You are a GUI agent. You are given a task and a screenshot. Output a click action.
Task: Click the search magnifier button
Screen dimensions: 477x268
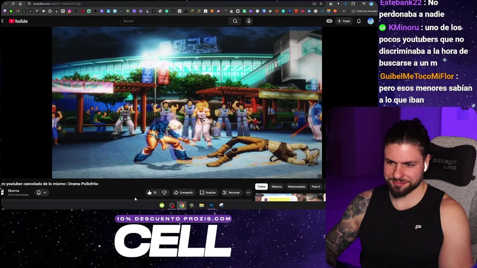[x=235, y=21]
